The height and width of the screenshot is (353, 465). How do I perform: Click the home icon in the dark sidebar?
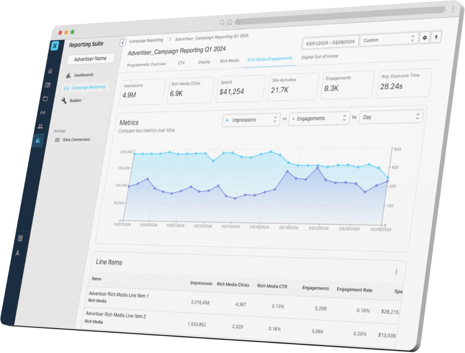click(50, 71)
